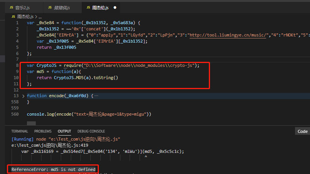
Task: Open the Code output channel dropdown
Action: [x=302, y=131]
